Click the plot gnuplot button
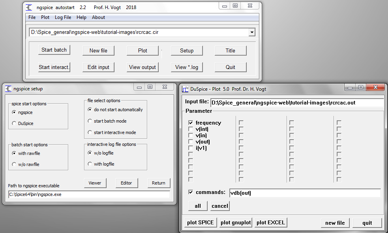 pyautogui.click(x=236, y=222)
